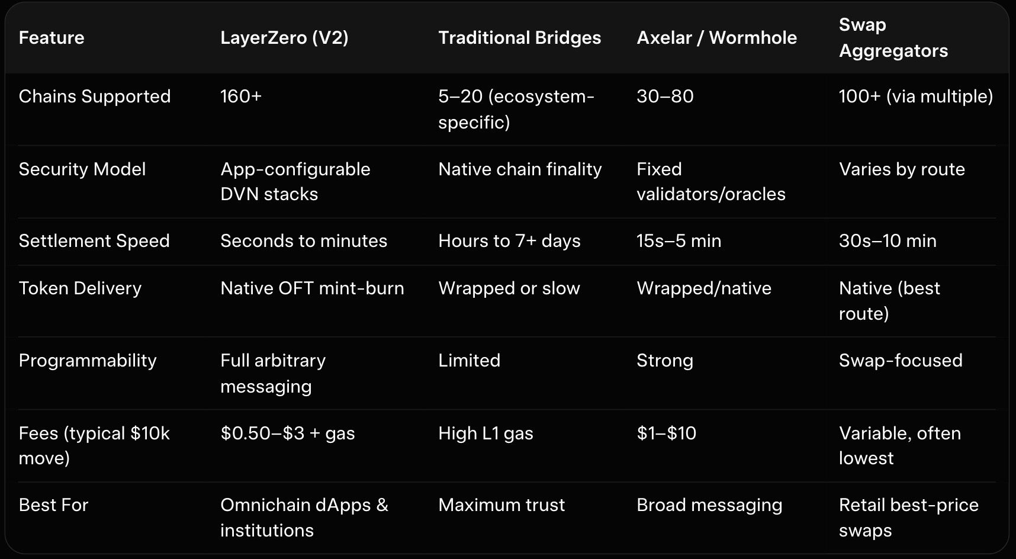Select the "Retail best-price swaps" cell
Screen dimensions: 1016x559
[908, 518]
